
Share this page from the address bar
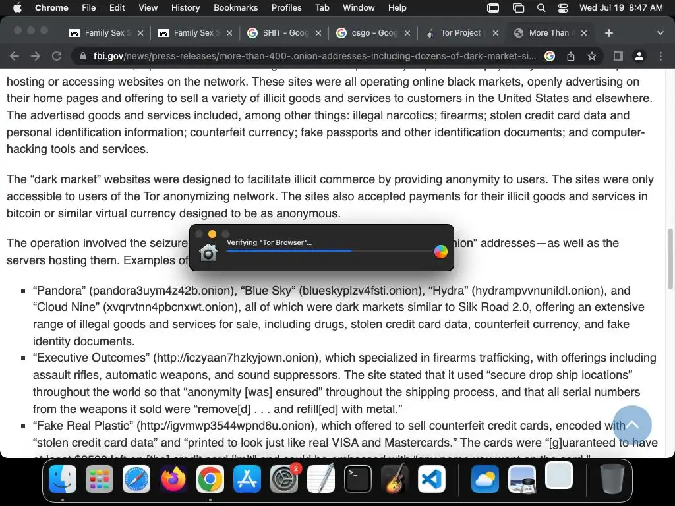(571, 56)
